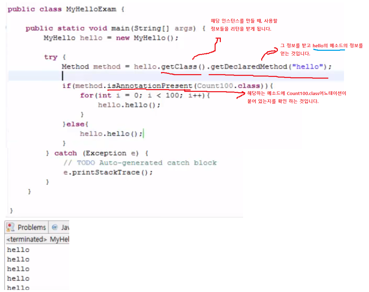Click 'Count100' in the if condition
Screen dimensions: 369x292
tap(215, 86)
